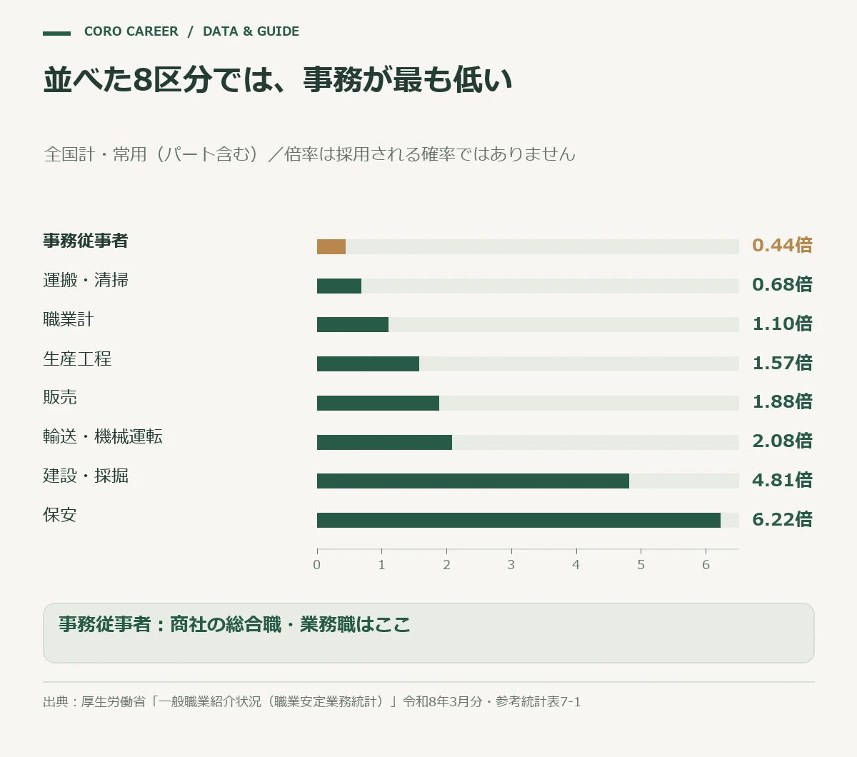Click the green bar for 保安
The width and height of the screenshot is (857, 757).
click(x=518, y=520)
